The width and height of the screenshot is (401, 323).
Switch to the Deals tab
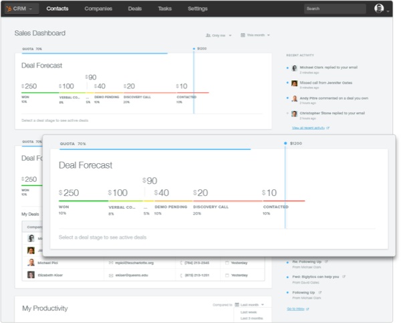135,9
